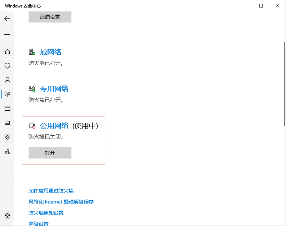
Task: Open 允许应用通过防火墙 link
Action: point(51,191)
